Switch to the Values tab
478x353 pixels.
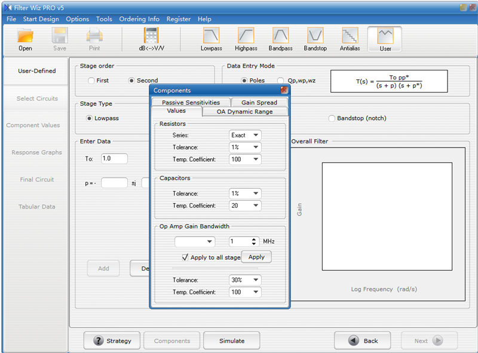[176, 111]
